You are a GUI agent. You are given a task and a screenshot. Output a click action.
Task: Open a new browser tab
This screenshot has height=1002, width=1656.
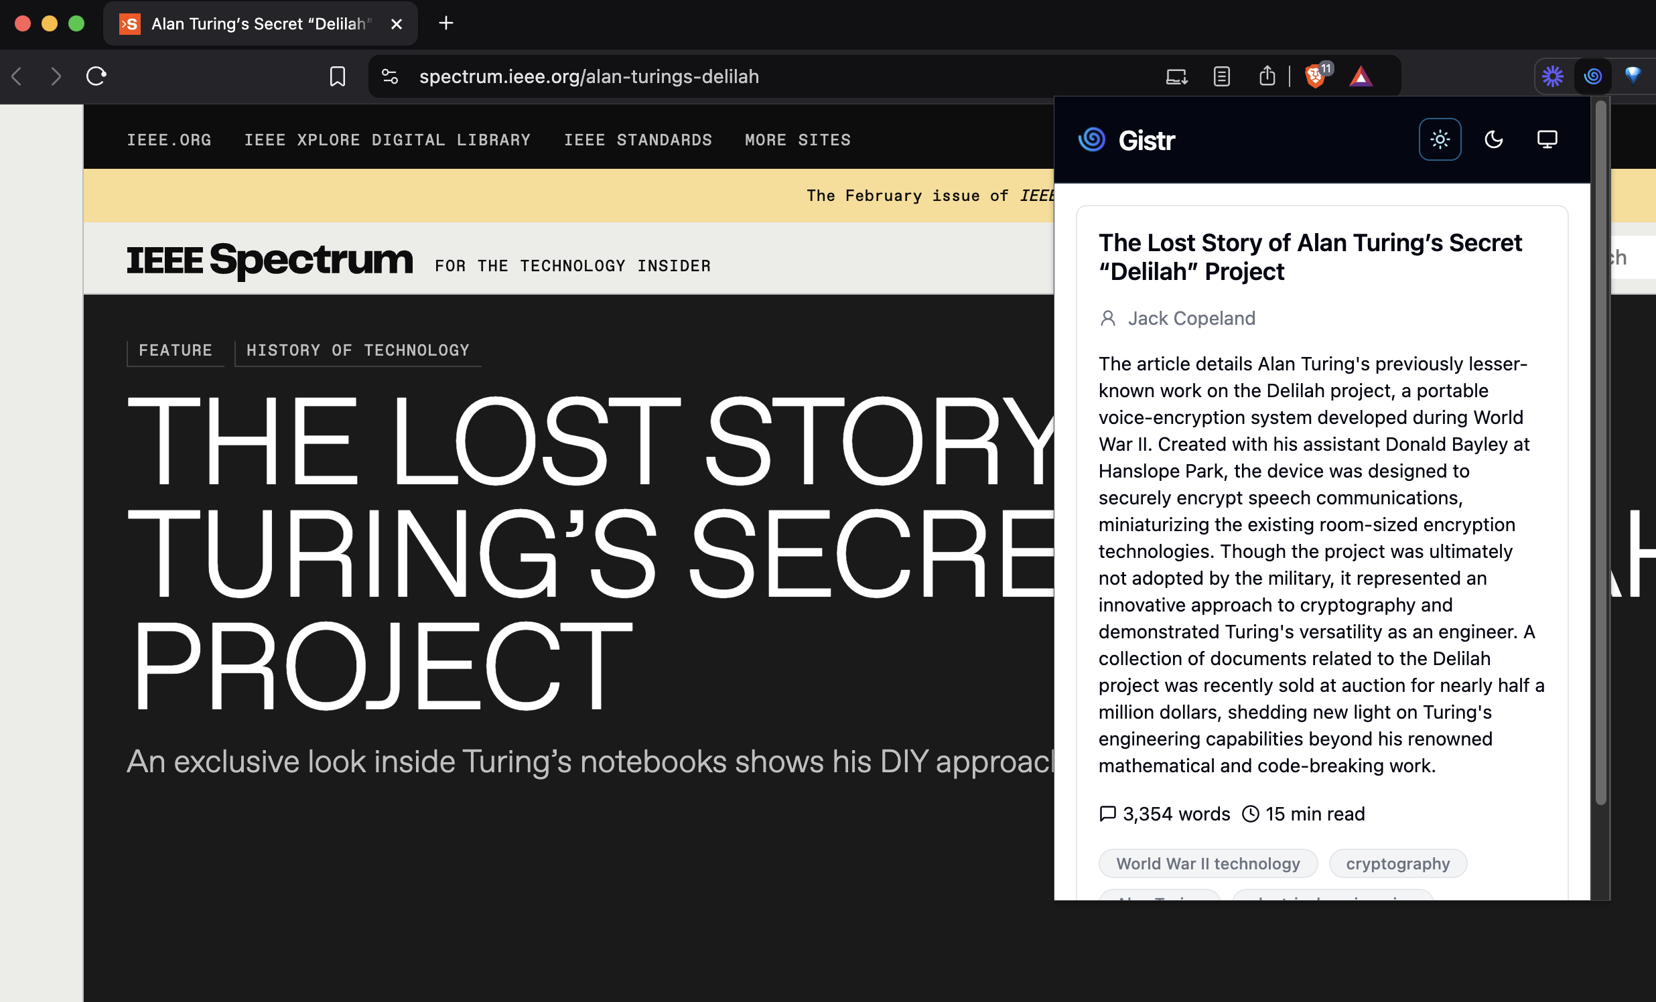pos(445,23)
